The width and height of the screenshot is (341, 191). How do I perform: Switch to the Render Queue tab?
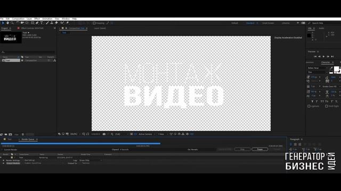(28, 139)
